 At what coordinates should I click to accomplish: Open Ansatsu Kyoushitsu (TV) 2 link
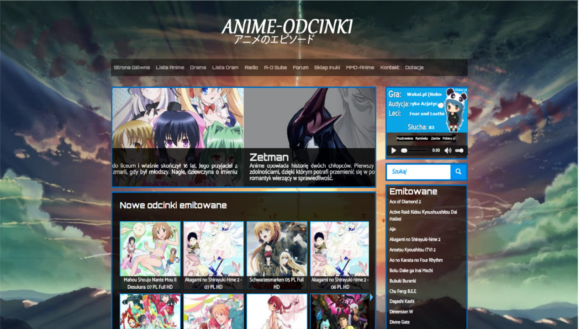pyautogui.click(x=412, y=250)
